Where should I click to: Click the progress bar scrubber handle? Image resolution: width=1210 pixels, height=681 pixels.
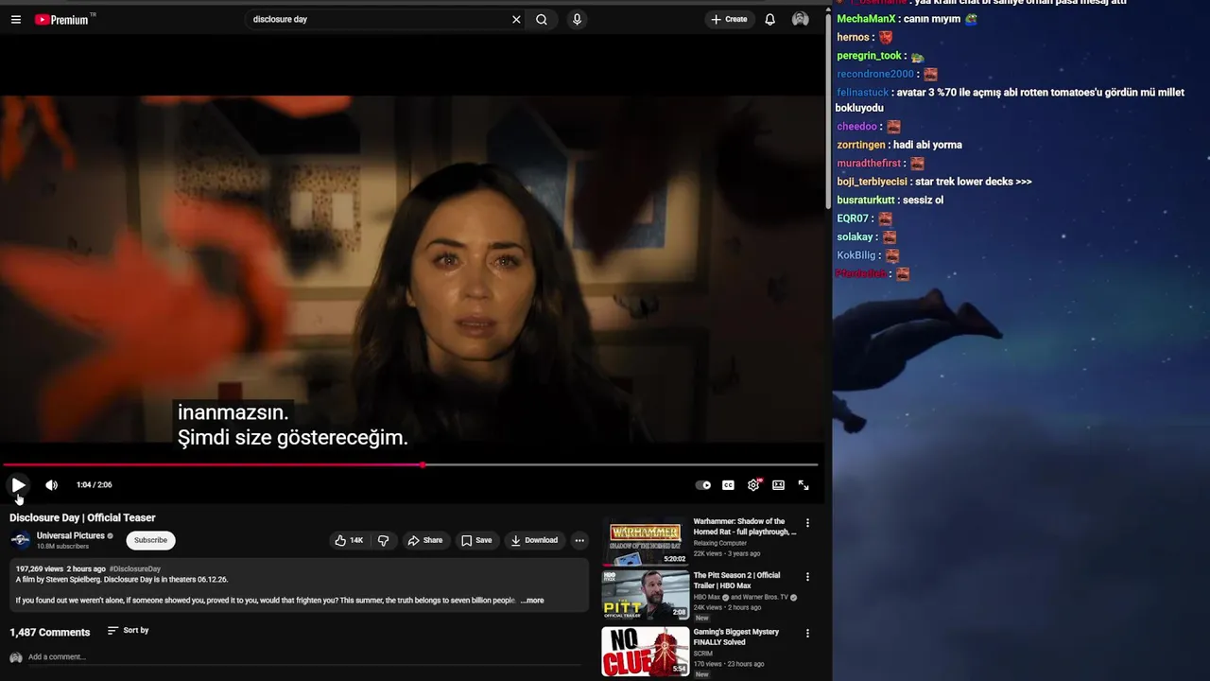[x=423, y=464]
